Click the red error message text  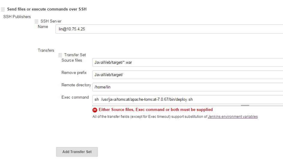(x=155, y=110)
